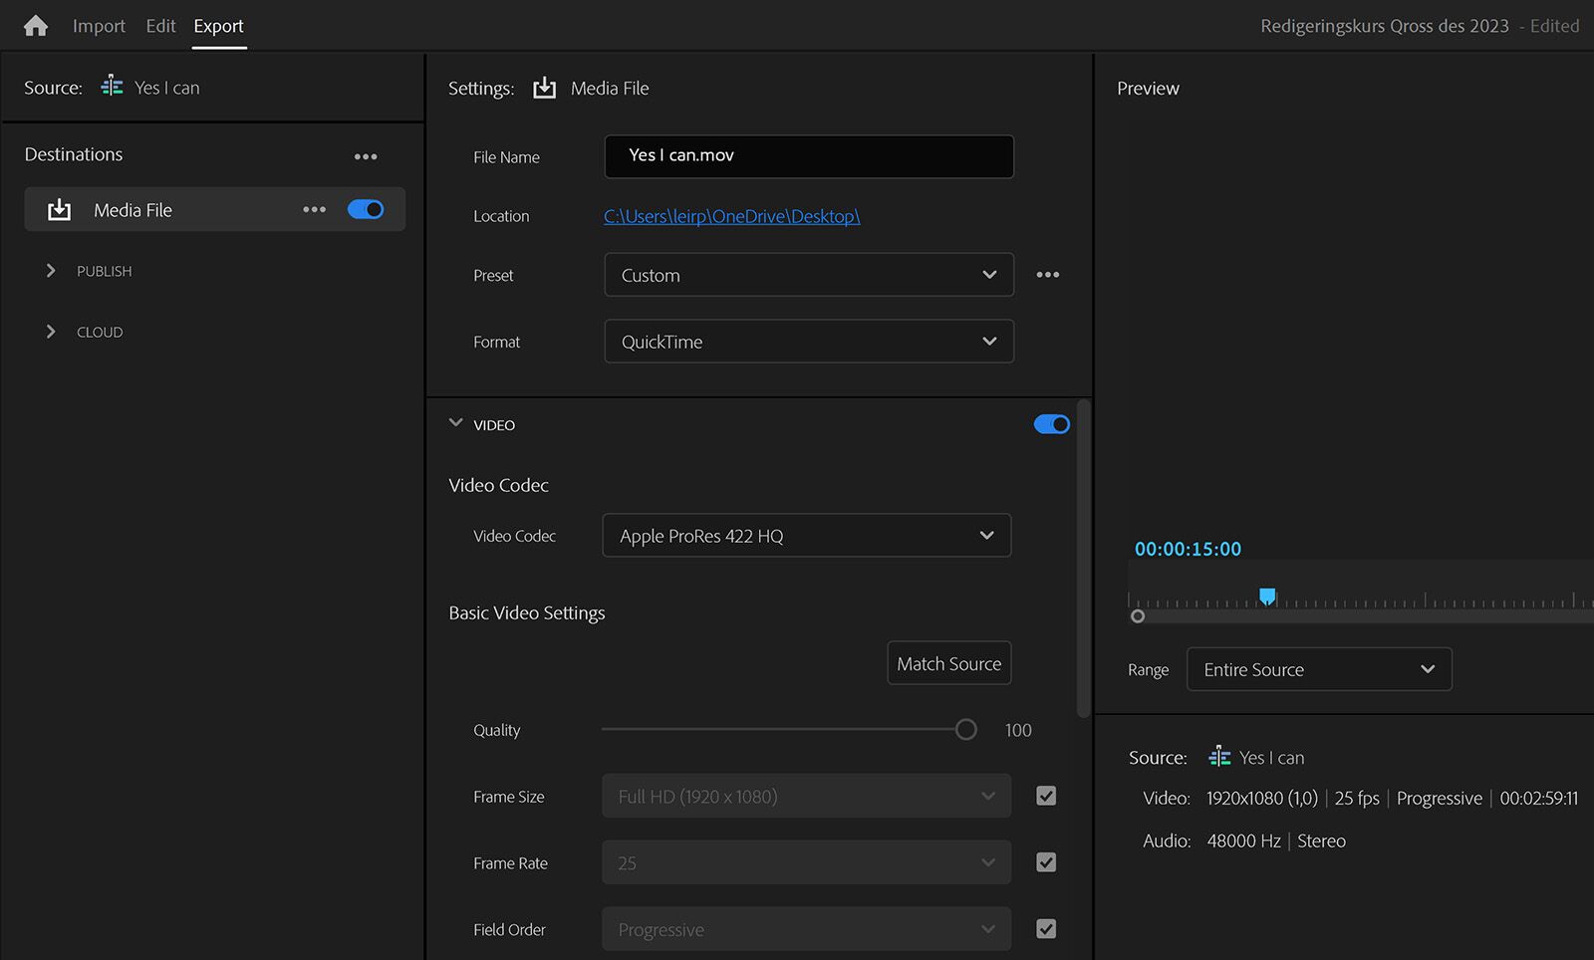This screenshot has height=960, width=1594.
Task: Open the Format dropdown showing QuickTime
Action: pyautogui.click(x=808, y=341)
